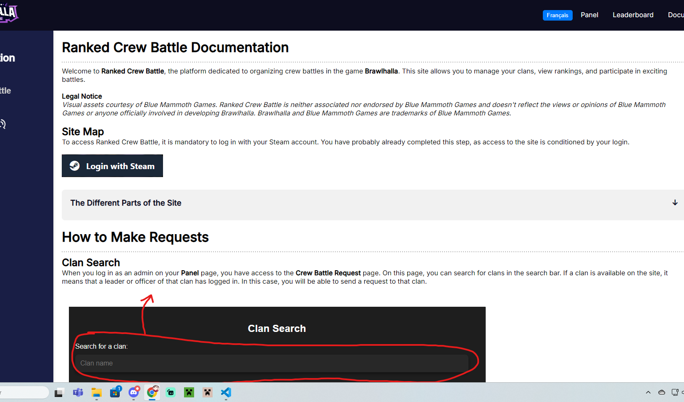The image size is (684, 402).
Task: Open Visual Studio Code from taskbar
Action: click(226, 392)
